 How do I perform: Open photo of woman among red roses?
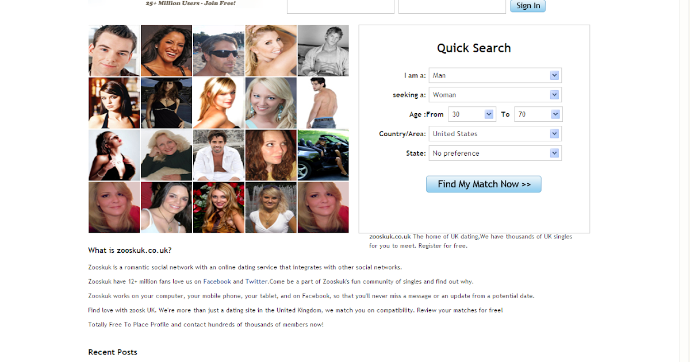click(x=218, y=207)
